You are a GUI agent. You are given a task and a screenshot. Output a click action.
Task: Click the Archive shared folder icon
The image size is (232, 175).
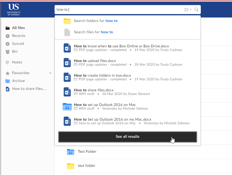(x=8, y=81)
